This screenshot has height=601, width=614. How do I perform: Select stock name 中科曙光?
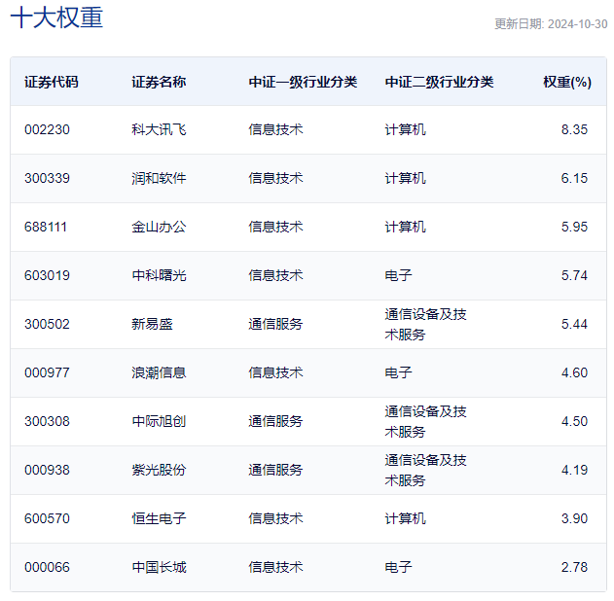tap(159, 275)
